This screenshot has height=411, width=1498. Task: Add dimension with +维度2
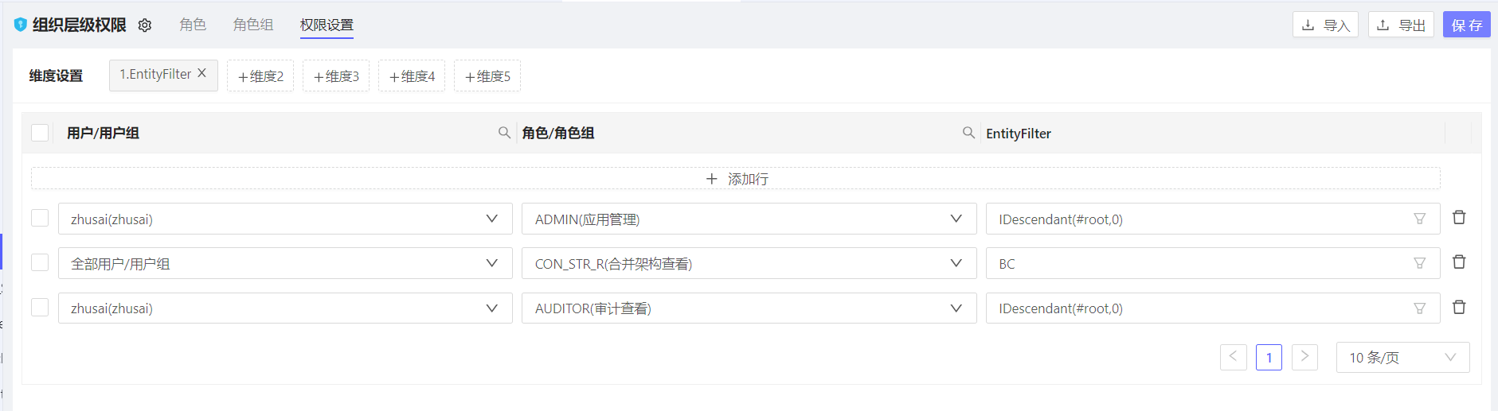260,76
